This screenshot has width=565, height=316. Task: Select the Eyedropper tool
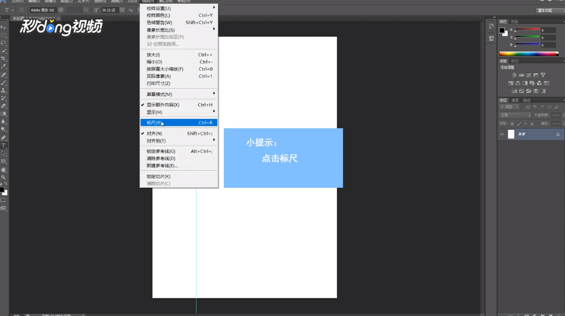[x=4, y=66]
